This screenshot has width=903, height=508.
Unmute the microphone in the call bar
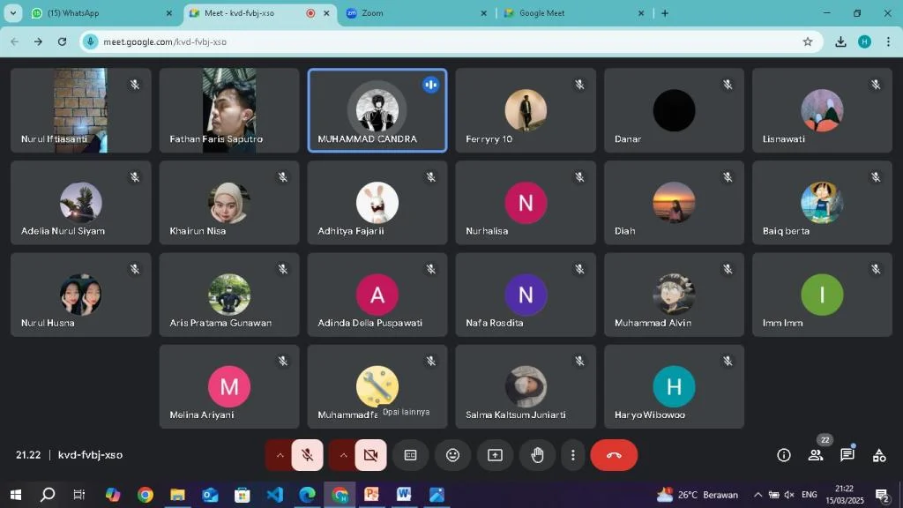(307, 455)
